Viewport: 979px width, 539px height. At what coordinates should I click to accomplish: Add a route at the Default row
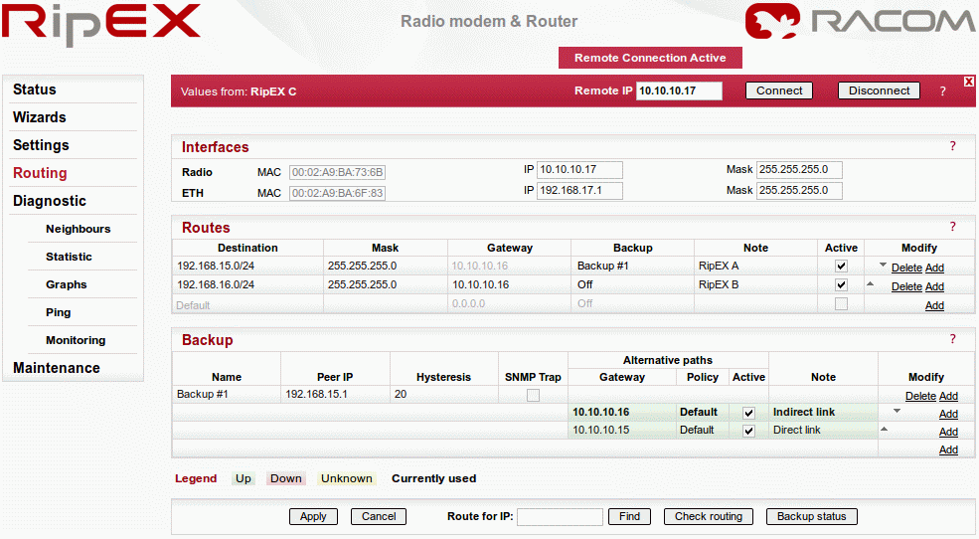coord(934,305)
